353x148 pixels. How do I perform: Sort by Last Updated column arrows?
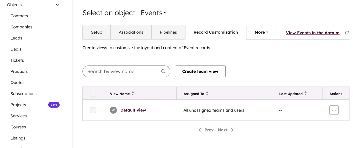[306, 94]
